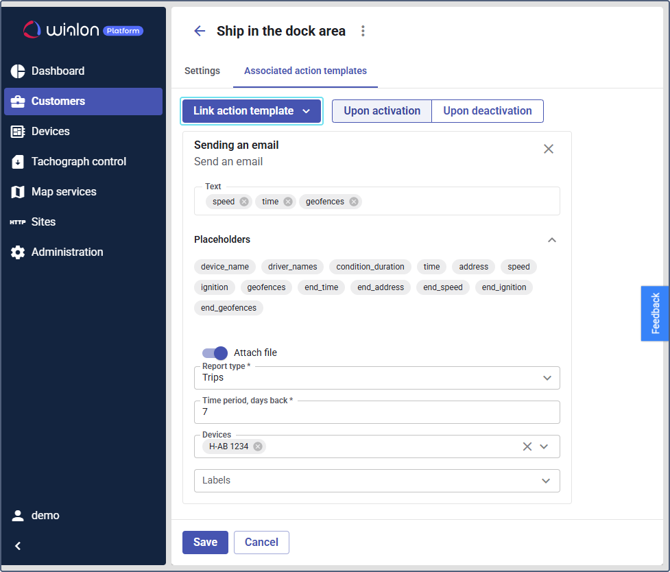The image size is (670, 572).
Task: Collapse the sidebar with the left chevron
Action: coord(19,546)
